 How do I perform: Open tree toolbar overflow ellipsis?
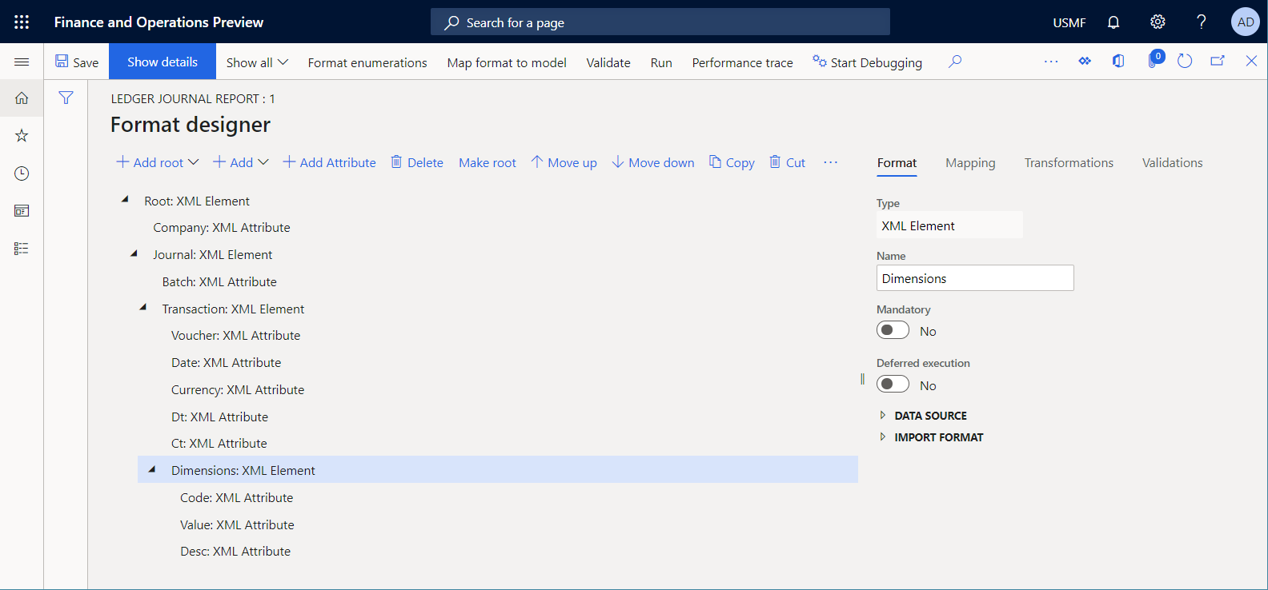(x=831, y=162)
